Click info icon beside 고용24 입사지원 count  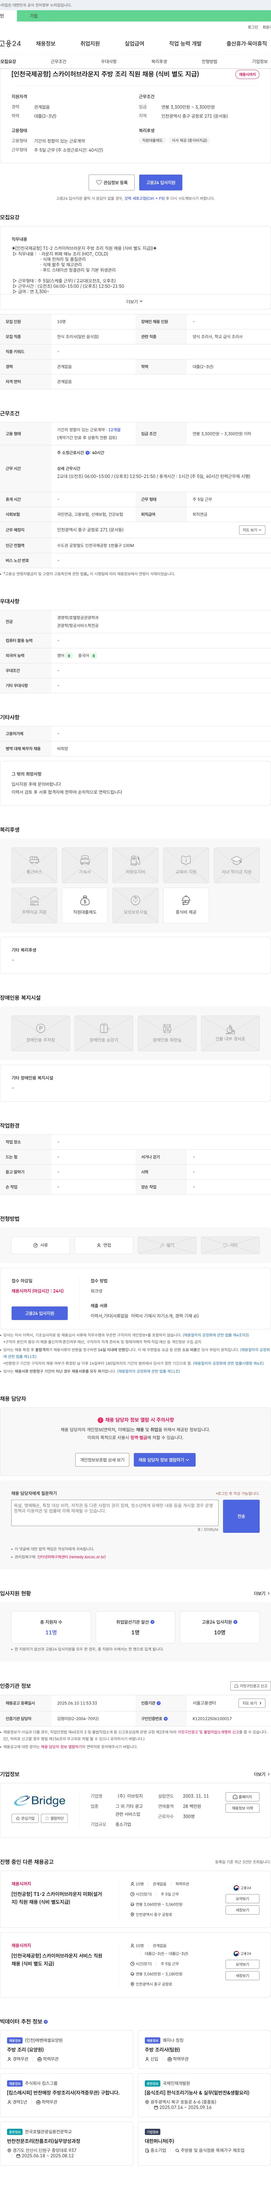[x=235, y=1622]
